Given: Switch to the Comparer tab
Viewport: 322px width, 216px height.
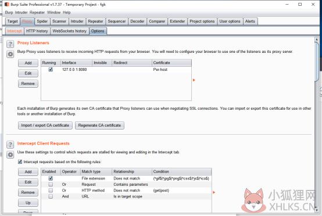Looking at the screenshot, I should pyautogui.click(x=157, y=21).
